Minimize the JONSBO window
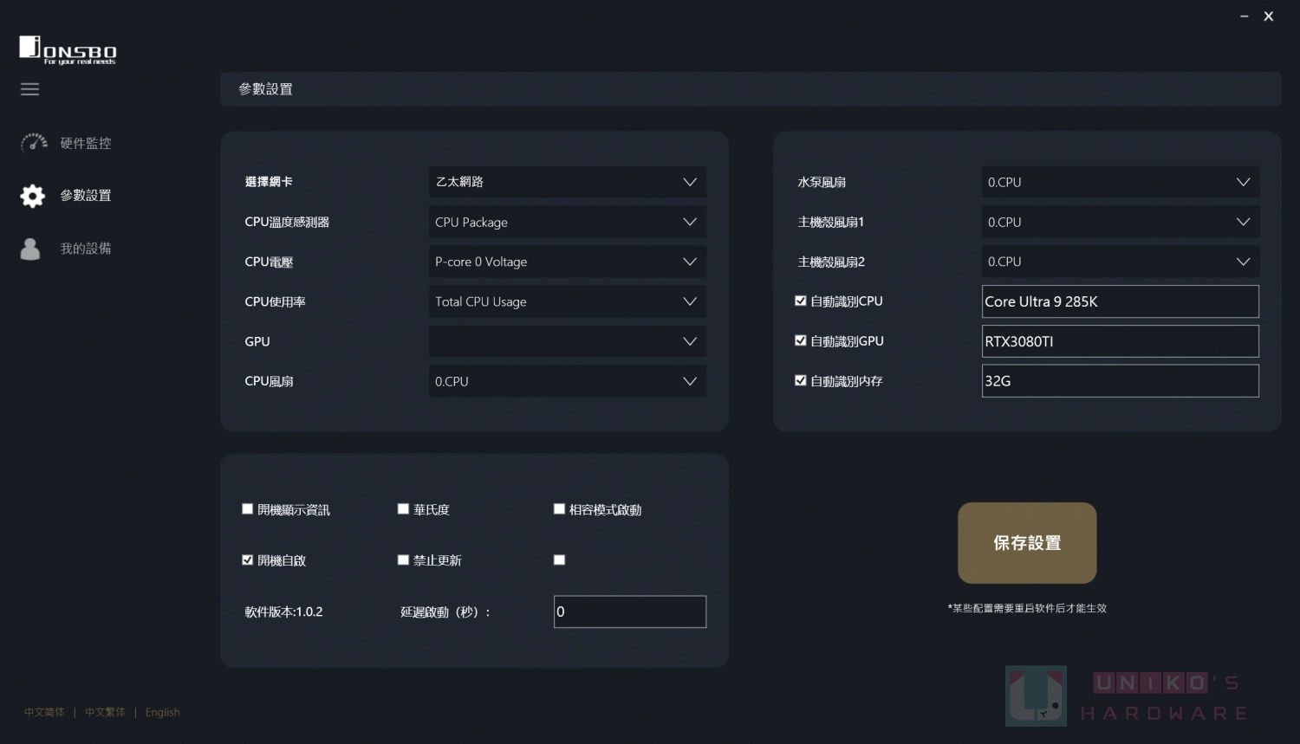 point(1244,16)
